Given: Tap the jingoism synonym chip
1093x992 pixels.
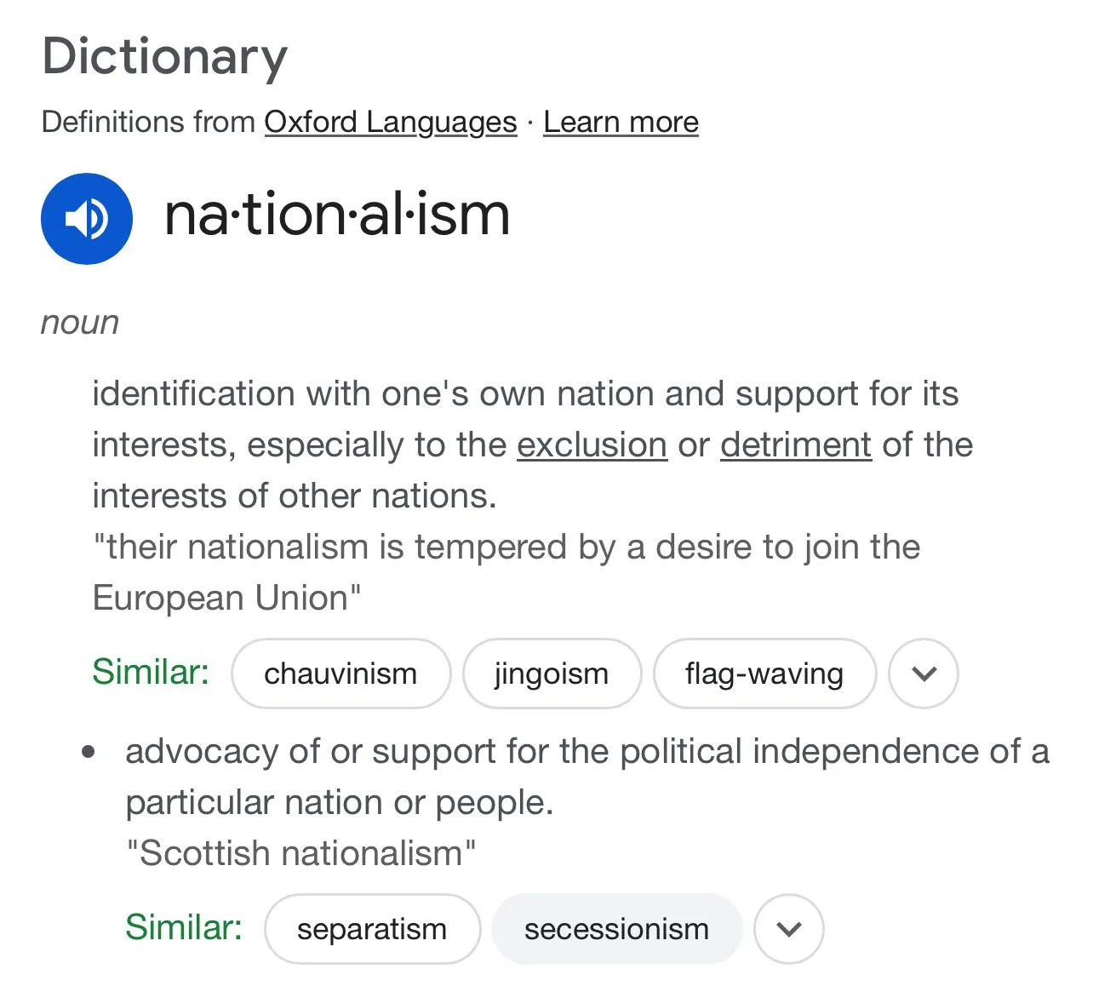Looking at the screenshot, I should (552, 674).
